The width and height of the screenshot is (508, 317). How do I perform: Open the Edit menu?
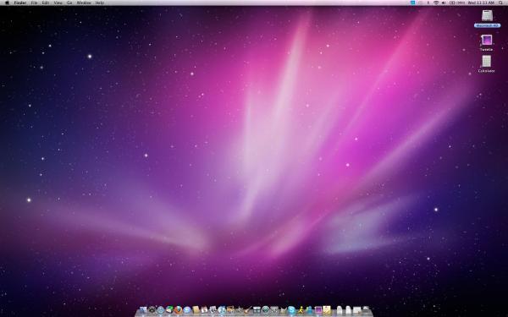pyautogui.click(x=46, y=3)
